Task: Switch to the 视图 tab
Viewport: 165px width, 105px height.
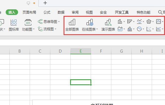Action: click(89, 12)
